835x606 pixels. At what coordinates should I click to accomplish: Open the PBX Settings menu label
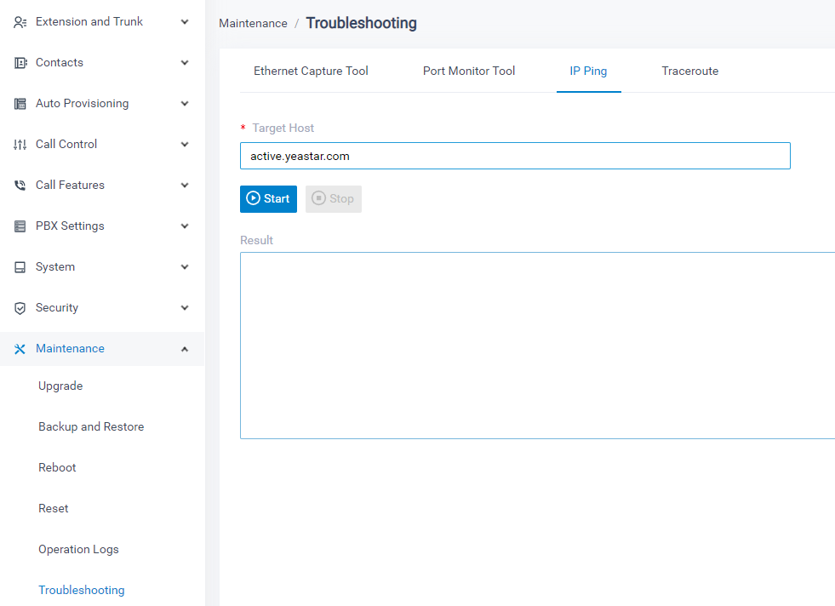click(x=70, y=226)
